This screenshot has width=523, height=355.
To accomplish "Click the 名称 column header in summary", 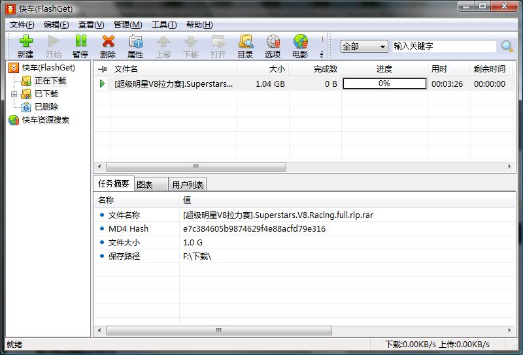I will click(137, 200).
